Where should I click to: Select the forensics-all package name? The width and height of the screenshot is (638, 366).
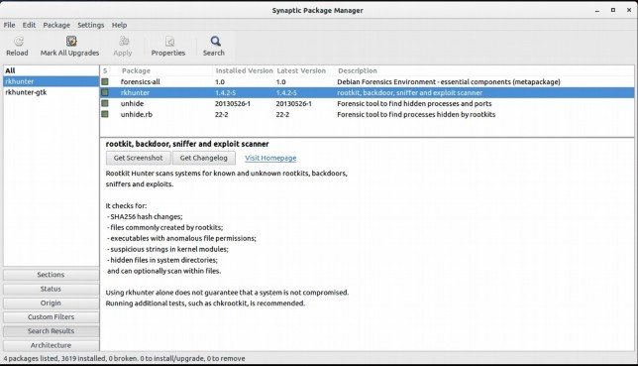(141, 81)
